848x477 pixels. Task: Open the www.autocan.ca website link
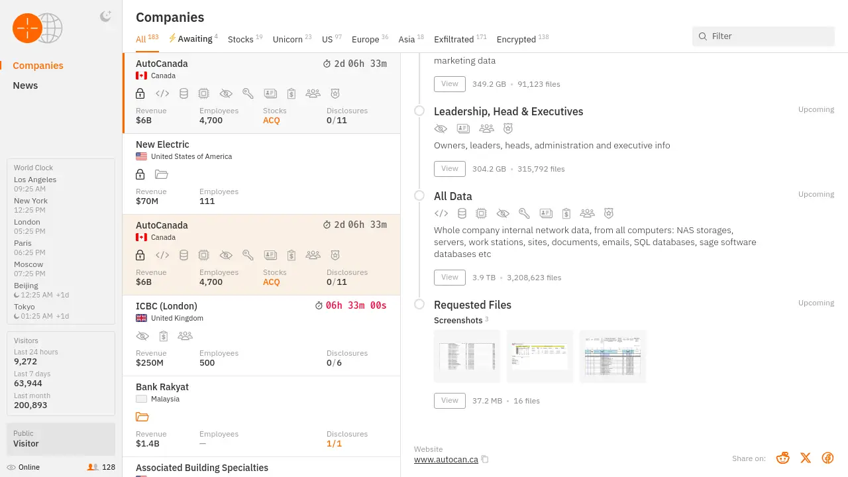[x=445, y=459]
